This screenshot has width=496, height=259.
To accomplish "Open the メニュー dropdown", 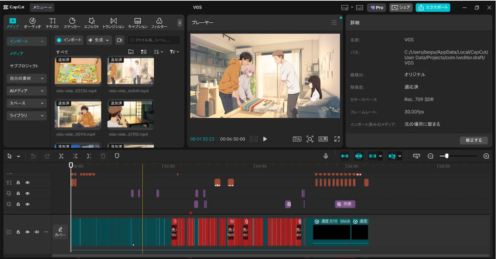I will pyautogui.click(x=42, y=7).
